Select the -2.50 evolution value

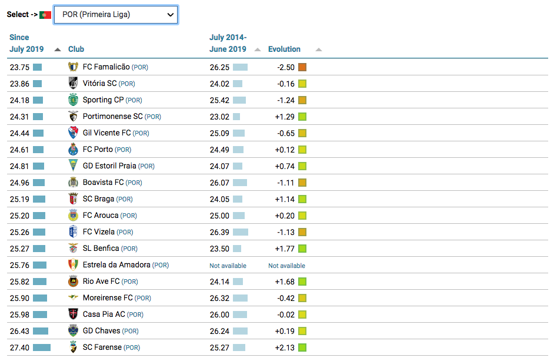tap(286, 67)
